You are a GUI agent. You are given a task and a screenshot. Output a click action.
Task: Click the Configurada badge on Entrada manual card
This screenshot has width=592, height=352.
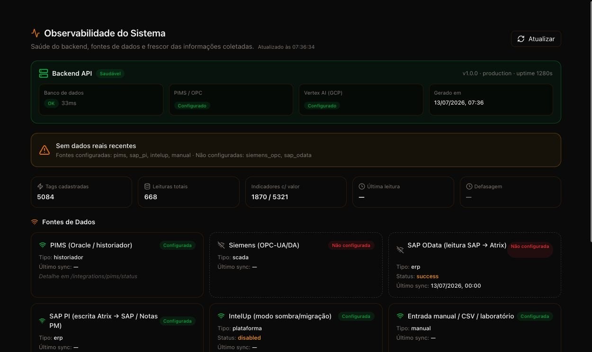coord(535,317)
